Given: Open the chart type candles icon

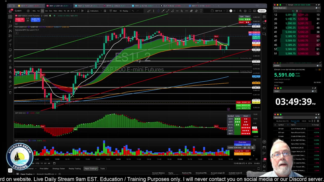Looking at the screenshot, I should [x=82, y=11].
